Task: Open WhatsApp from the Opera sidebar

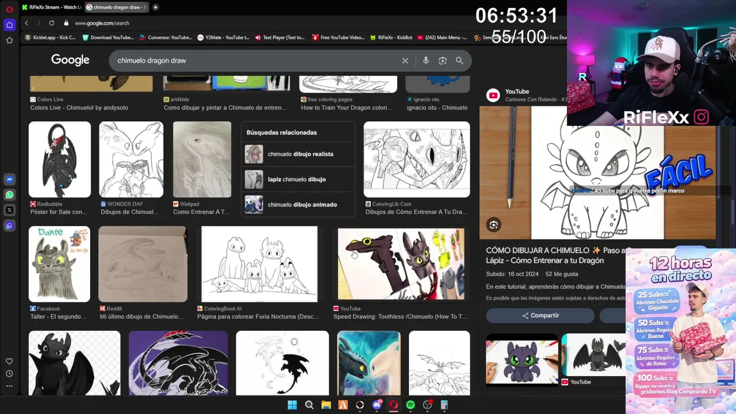Action: (9, 195)
